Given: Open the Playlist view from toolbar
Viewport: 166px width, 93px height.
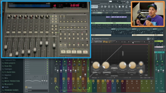Looking at the screenshot, I should point(102,7).
